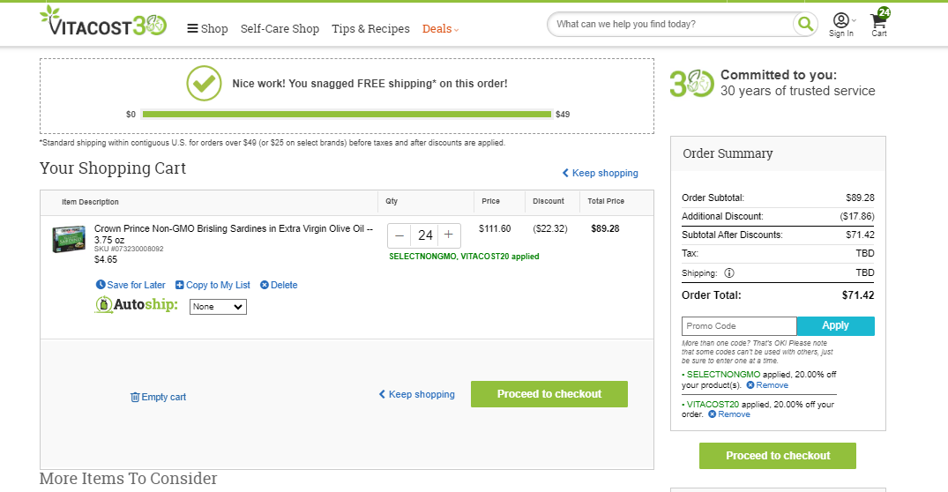Go to Self-Care Shop
This screenshot has height=492, width=948.
pyautogui.click(x=280, y=28)
